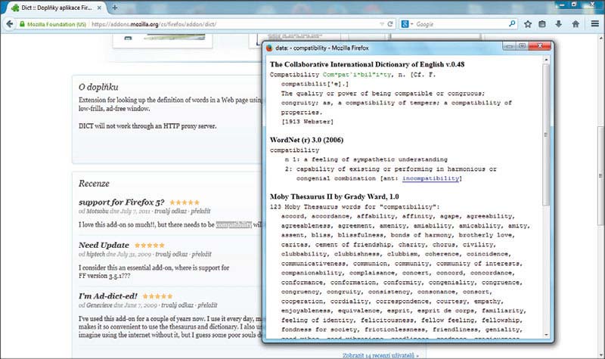Click the I'm Ad-dict-ed! review title
The image size is (605, 359).
click(x=108, y=296)
